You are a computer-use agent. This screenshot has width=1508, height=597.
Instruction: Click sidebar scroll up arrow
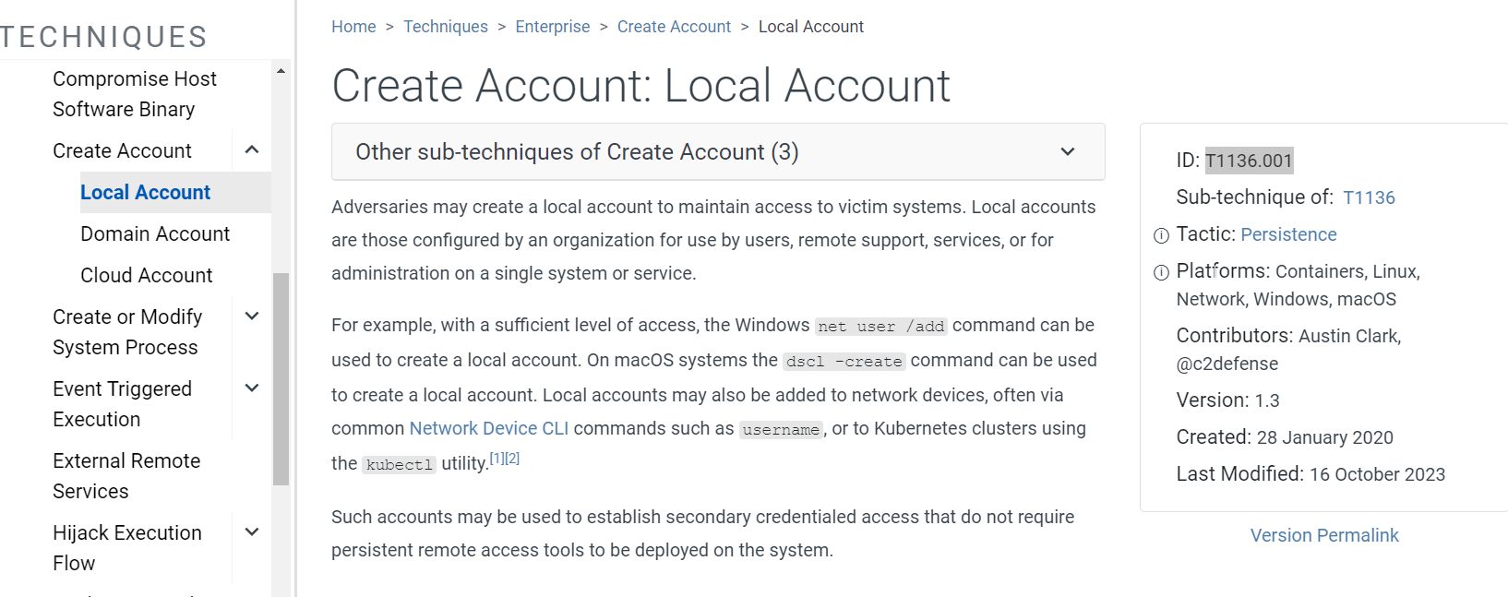pyautogui.click(x=281, y=71)
